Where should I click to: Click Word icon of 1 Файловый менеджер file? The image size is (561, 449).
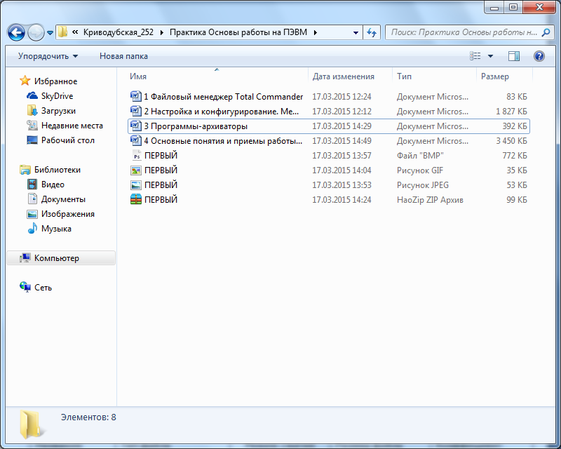[x=135, y=96]
